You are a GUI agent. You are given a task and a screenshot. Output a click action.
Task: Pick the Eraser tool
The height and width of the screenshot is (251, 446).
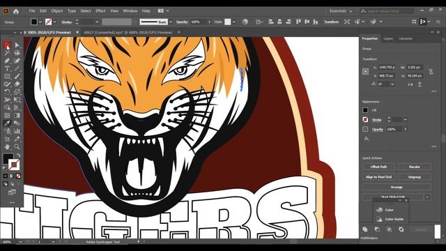(x=17, y=84)
